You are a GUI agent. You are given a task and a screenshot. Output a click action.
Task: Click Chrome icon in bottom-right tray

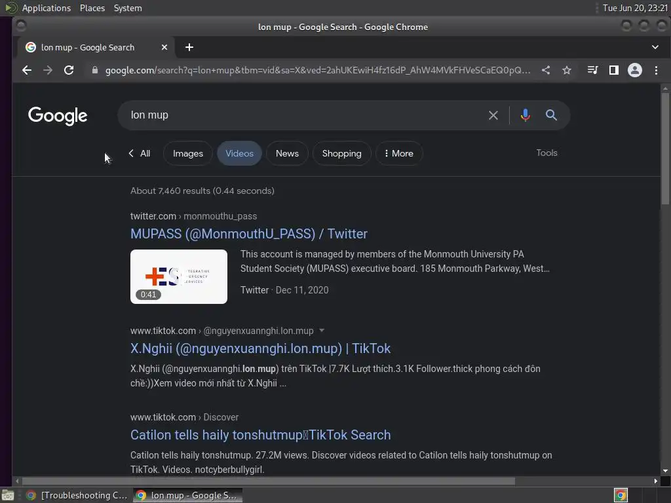click(621, 495)
